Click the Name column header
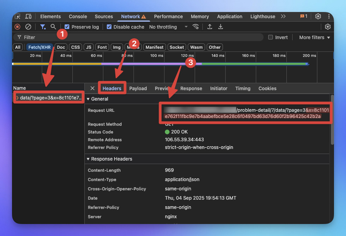Screen dimensions: 346x236 pos(19,88)
